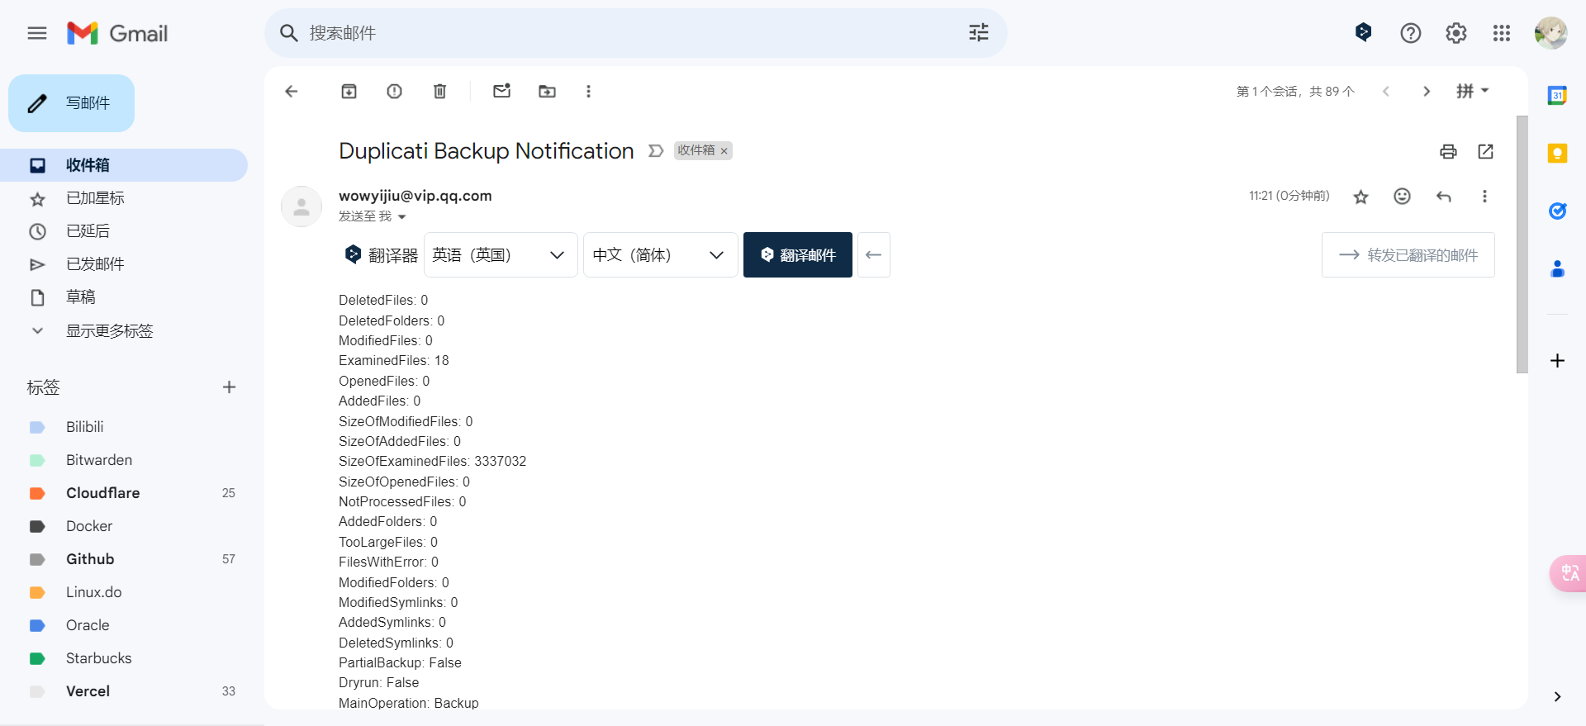Screen dimensions: 1586x726
Task: Remove the 收件箱 label tag
Action: pos(724,151)
